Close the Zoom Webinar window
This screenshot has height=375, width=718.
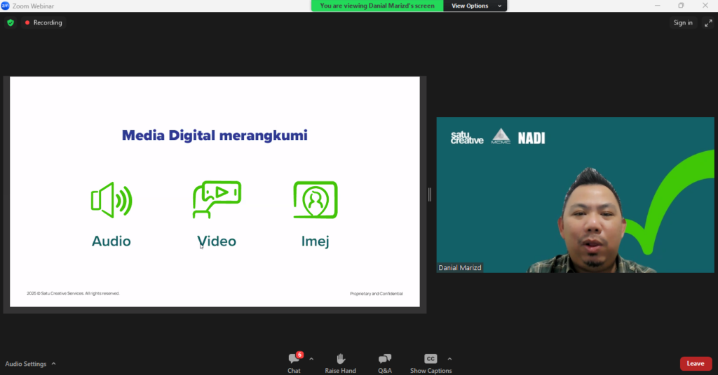[705, 6]
